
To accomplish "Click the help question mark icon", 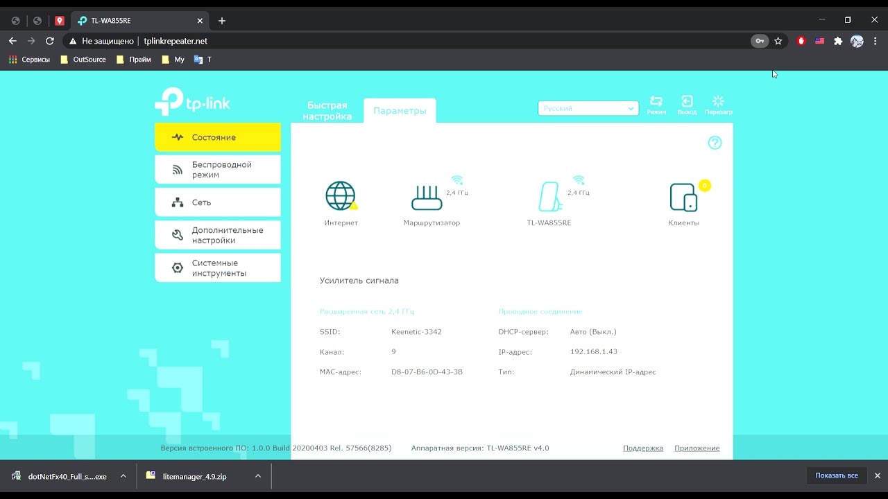I will (x=715, y=143).
